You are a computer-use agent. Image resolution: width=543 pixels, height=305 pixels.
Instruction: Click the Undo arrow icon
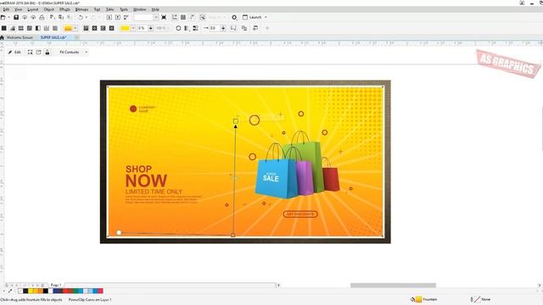coord(81,17)
